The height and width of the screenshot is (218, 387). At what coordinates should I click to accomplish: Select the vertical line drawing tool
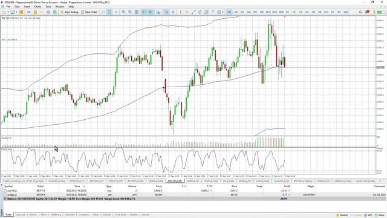(x=181, y=12)
